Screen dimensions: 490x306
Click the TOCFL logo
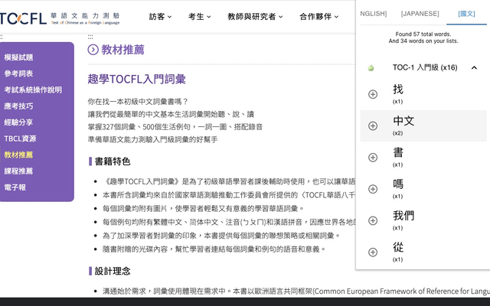pos(60,18)
